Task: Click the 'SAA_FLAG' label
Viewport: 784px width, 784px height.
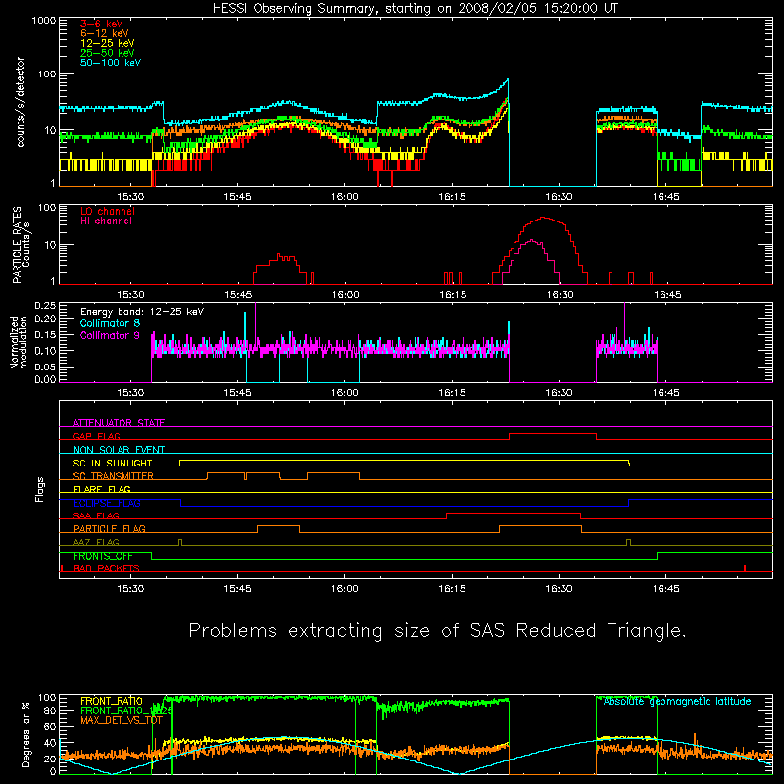Action: [96, 515]
